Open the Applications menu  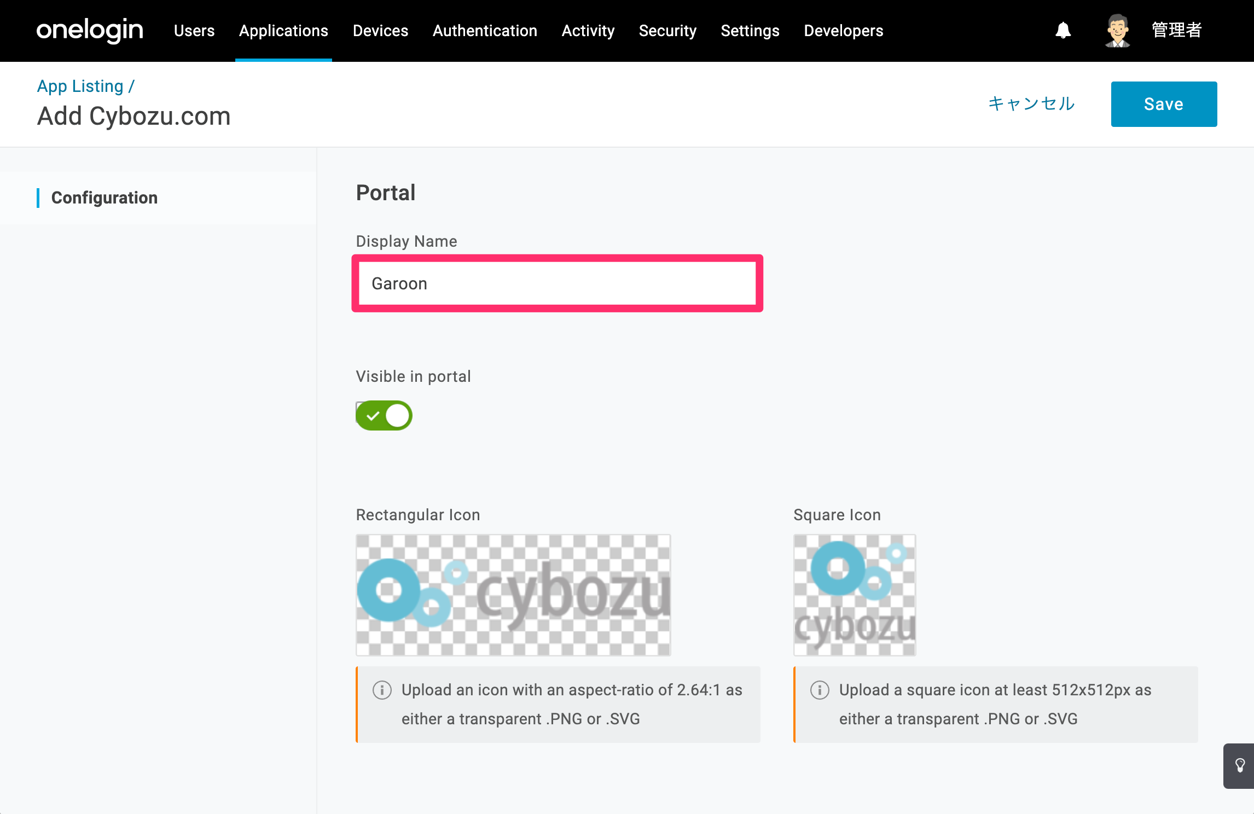coord(283,31)
